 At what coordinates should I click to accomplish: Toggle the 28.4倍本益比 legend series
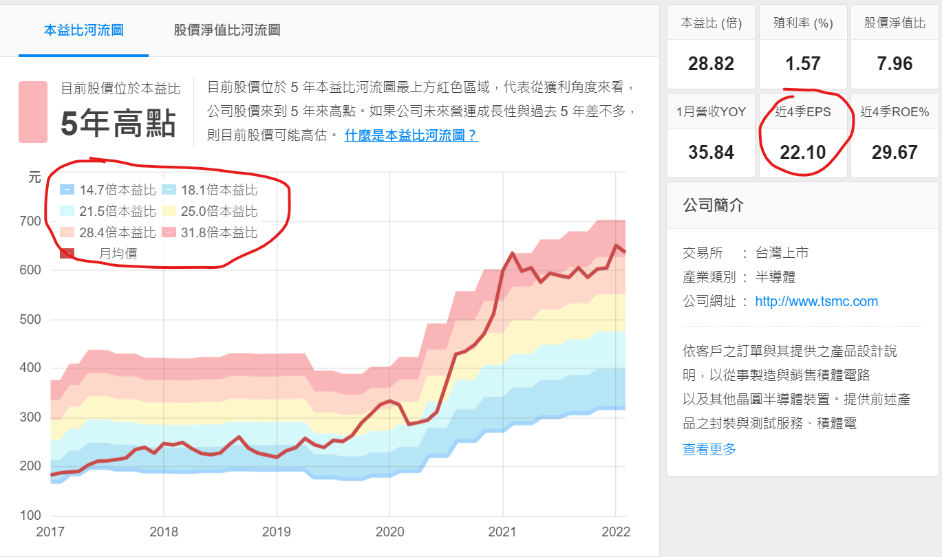[x=108, y=232]
